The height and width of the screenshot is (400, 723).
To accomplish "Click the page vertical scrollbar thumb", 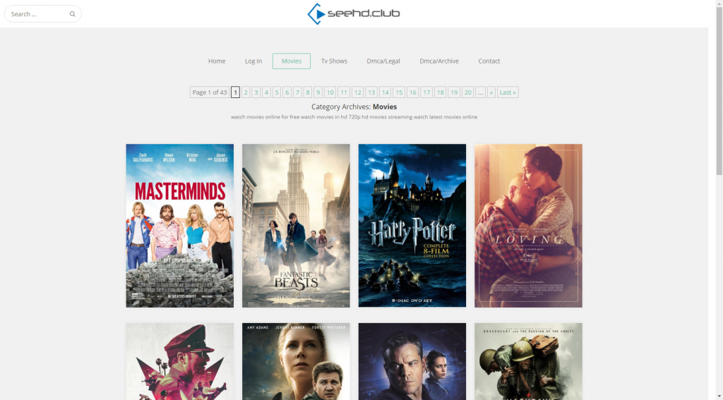I will pyautogui.click(x=719, y=90).
